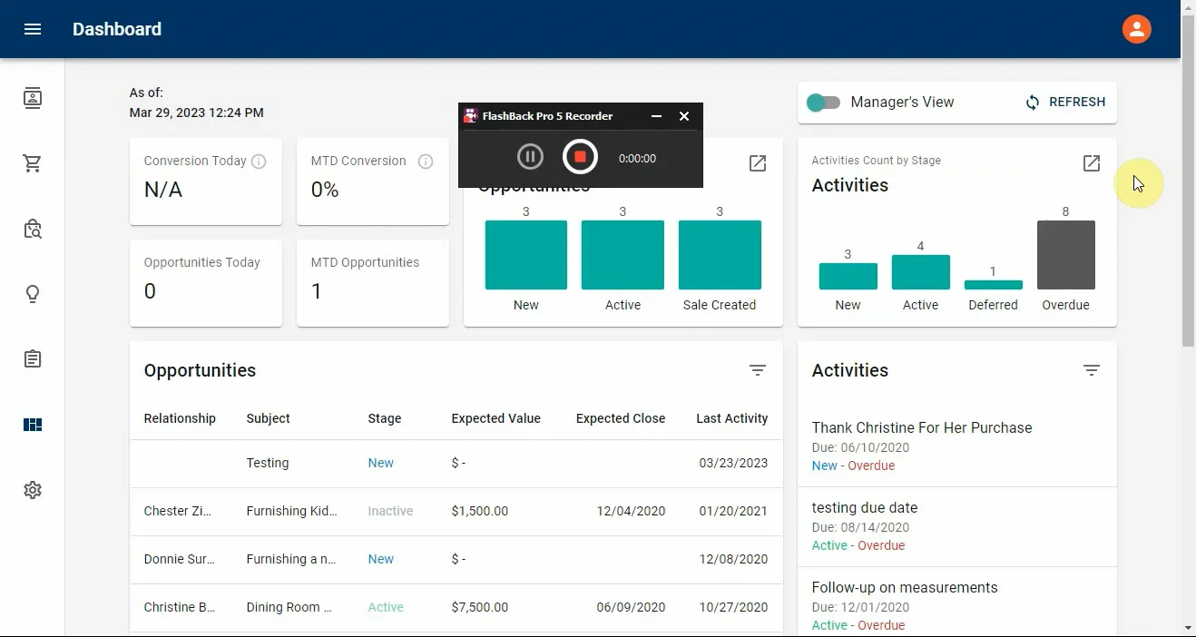Open the clipboard activities sidebar icon
The height and width of the screenshot is (637, 1196).
pos(33,359)
